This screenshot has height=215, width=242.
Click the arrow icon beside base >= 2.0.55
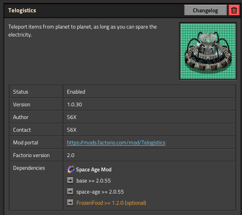pyautogui.click(x=71, y=180)
